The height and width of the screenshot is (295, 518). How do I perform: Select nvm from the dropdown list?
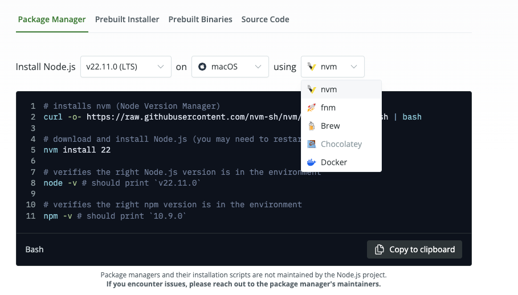(x=341, y=89)
